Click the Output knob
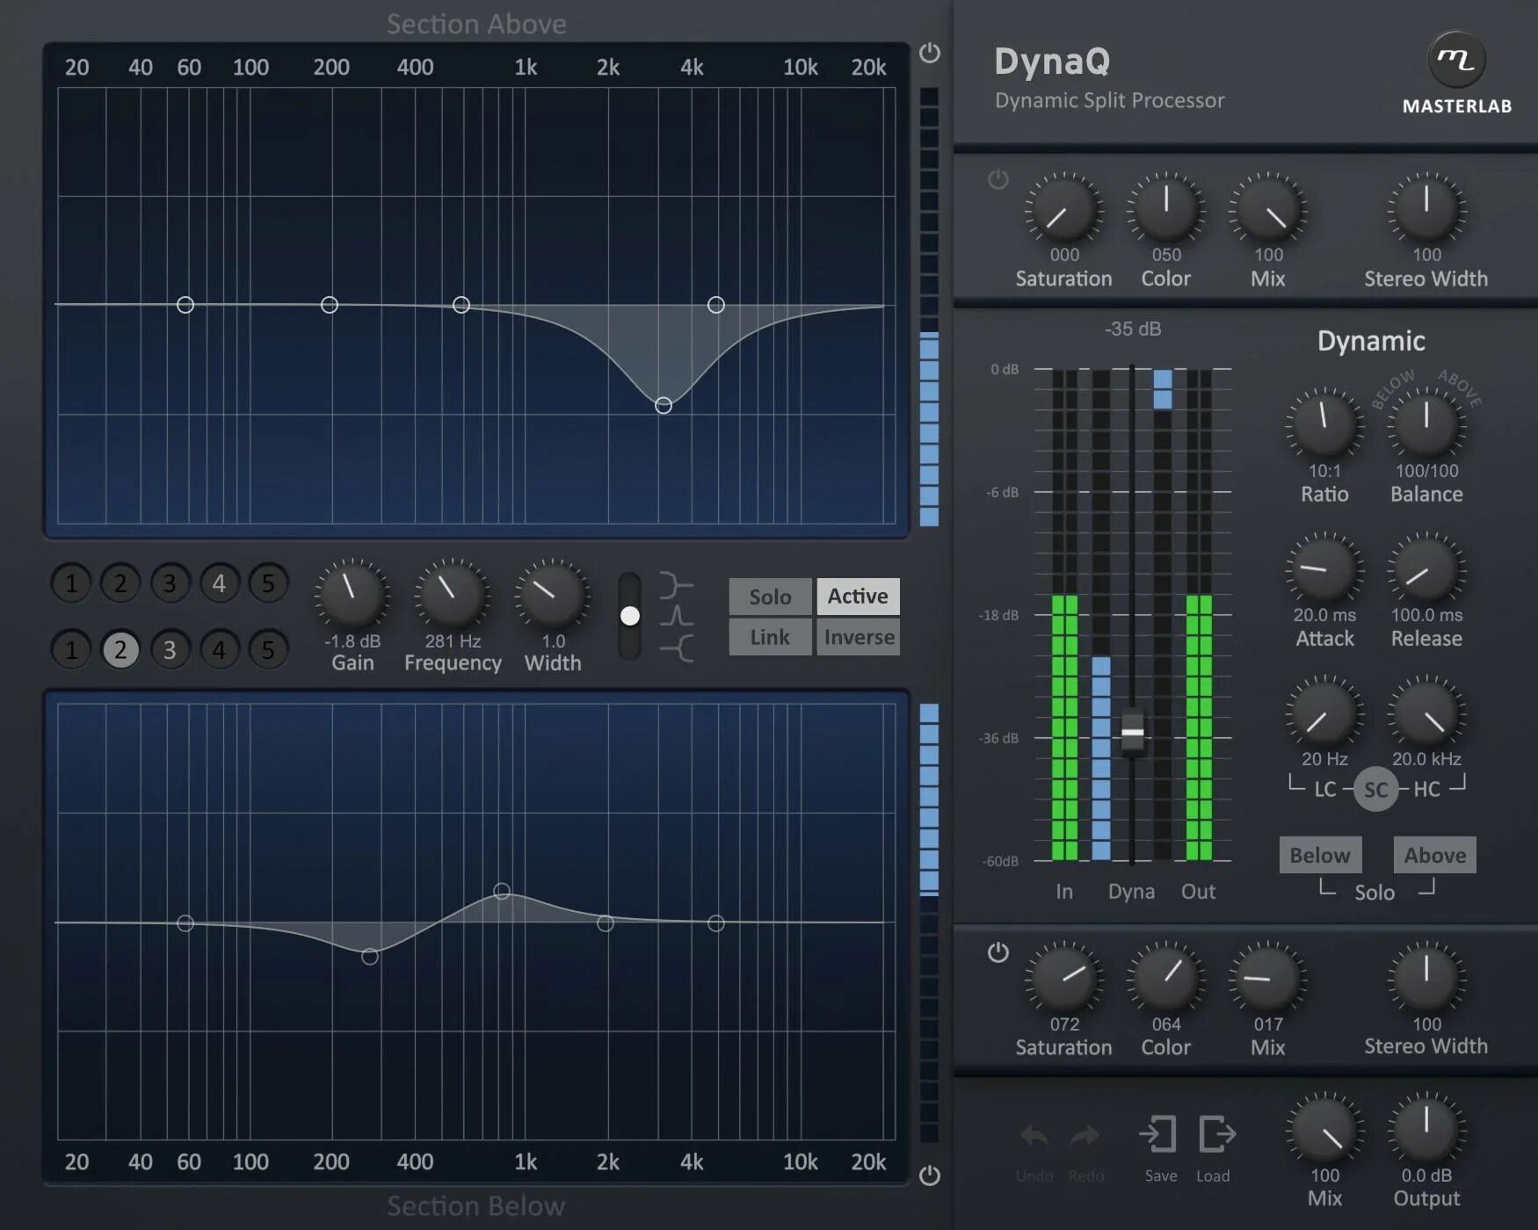The height and width of the screenshot is (1230, 1538). coord(1426,1130)
